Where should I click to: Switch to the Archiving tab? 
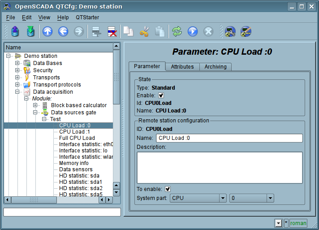click(x=216, y=67)
